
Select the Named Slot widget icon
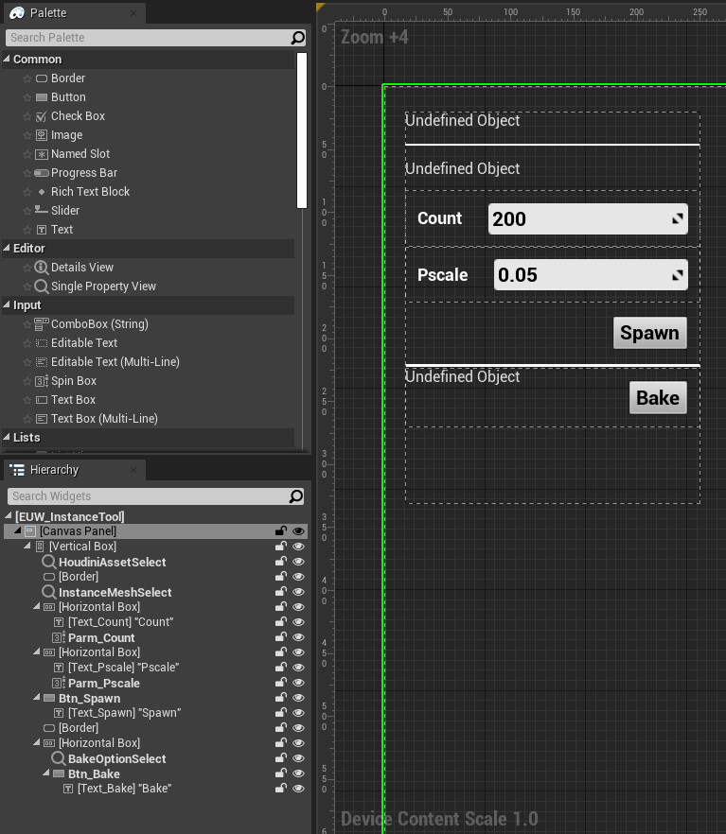41,154
